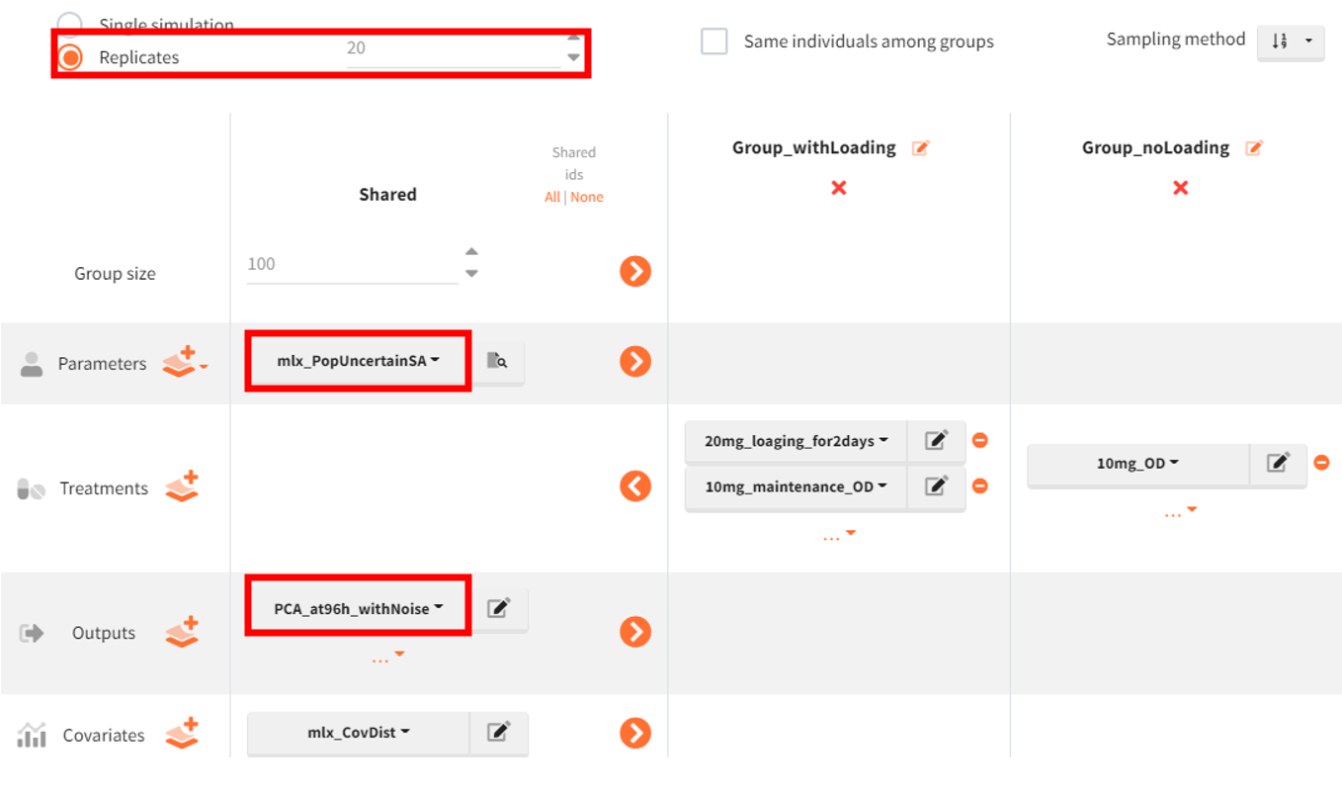Edit the 10mg_OD treatment

(x=1278, y=463)
